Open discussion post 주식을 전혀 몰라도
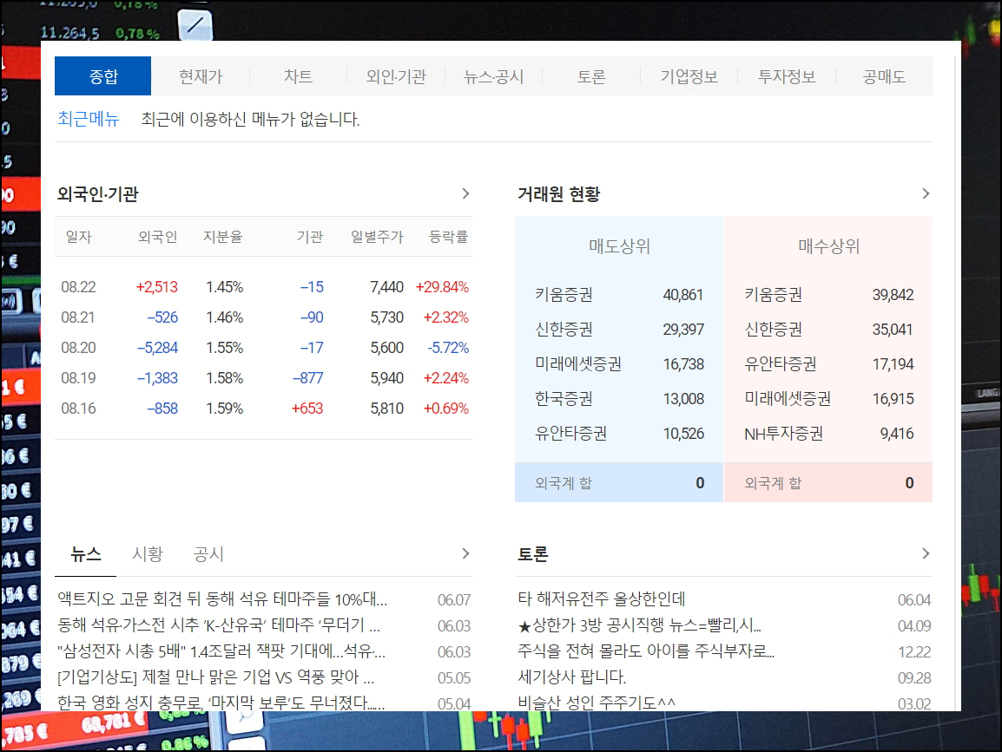Image resolution: width=1002 pixels, height=752 pixels. tap(646, 651)
